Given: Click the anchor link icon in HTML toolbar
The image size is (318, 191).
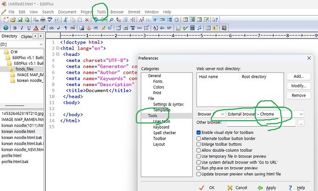Looking at the screenshot, I should [89, 28].
